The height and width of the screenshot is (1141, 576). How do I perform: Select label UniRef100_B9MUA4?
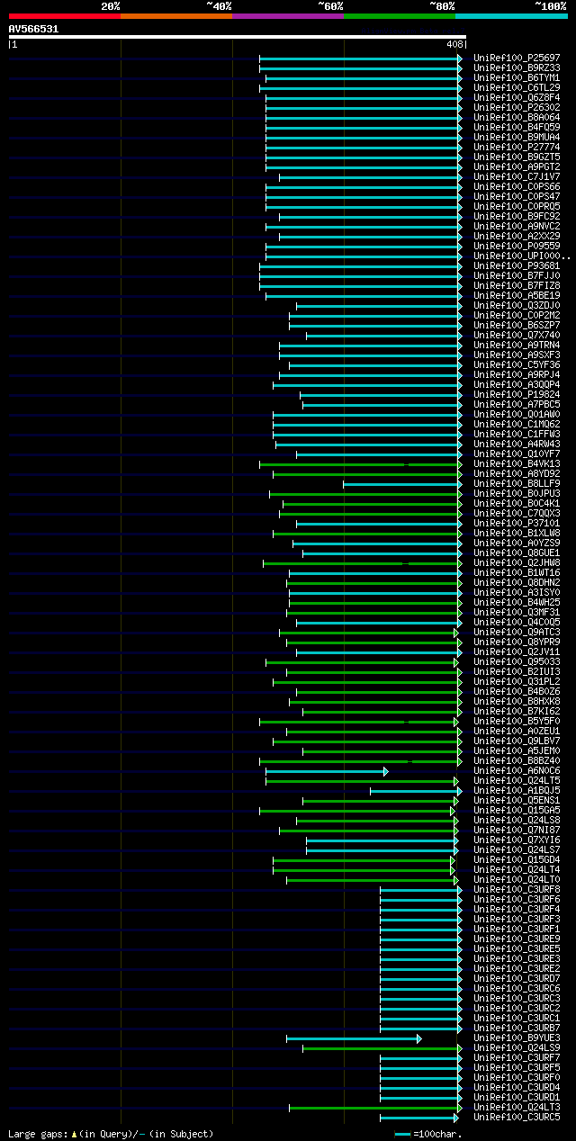point(517,137)
